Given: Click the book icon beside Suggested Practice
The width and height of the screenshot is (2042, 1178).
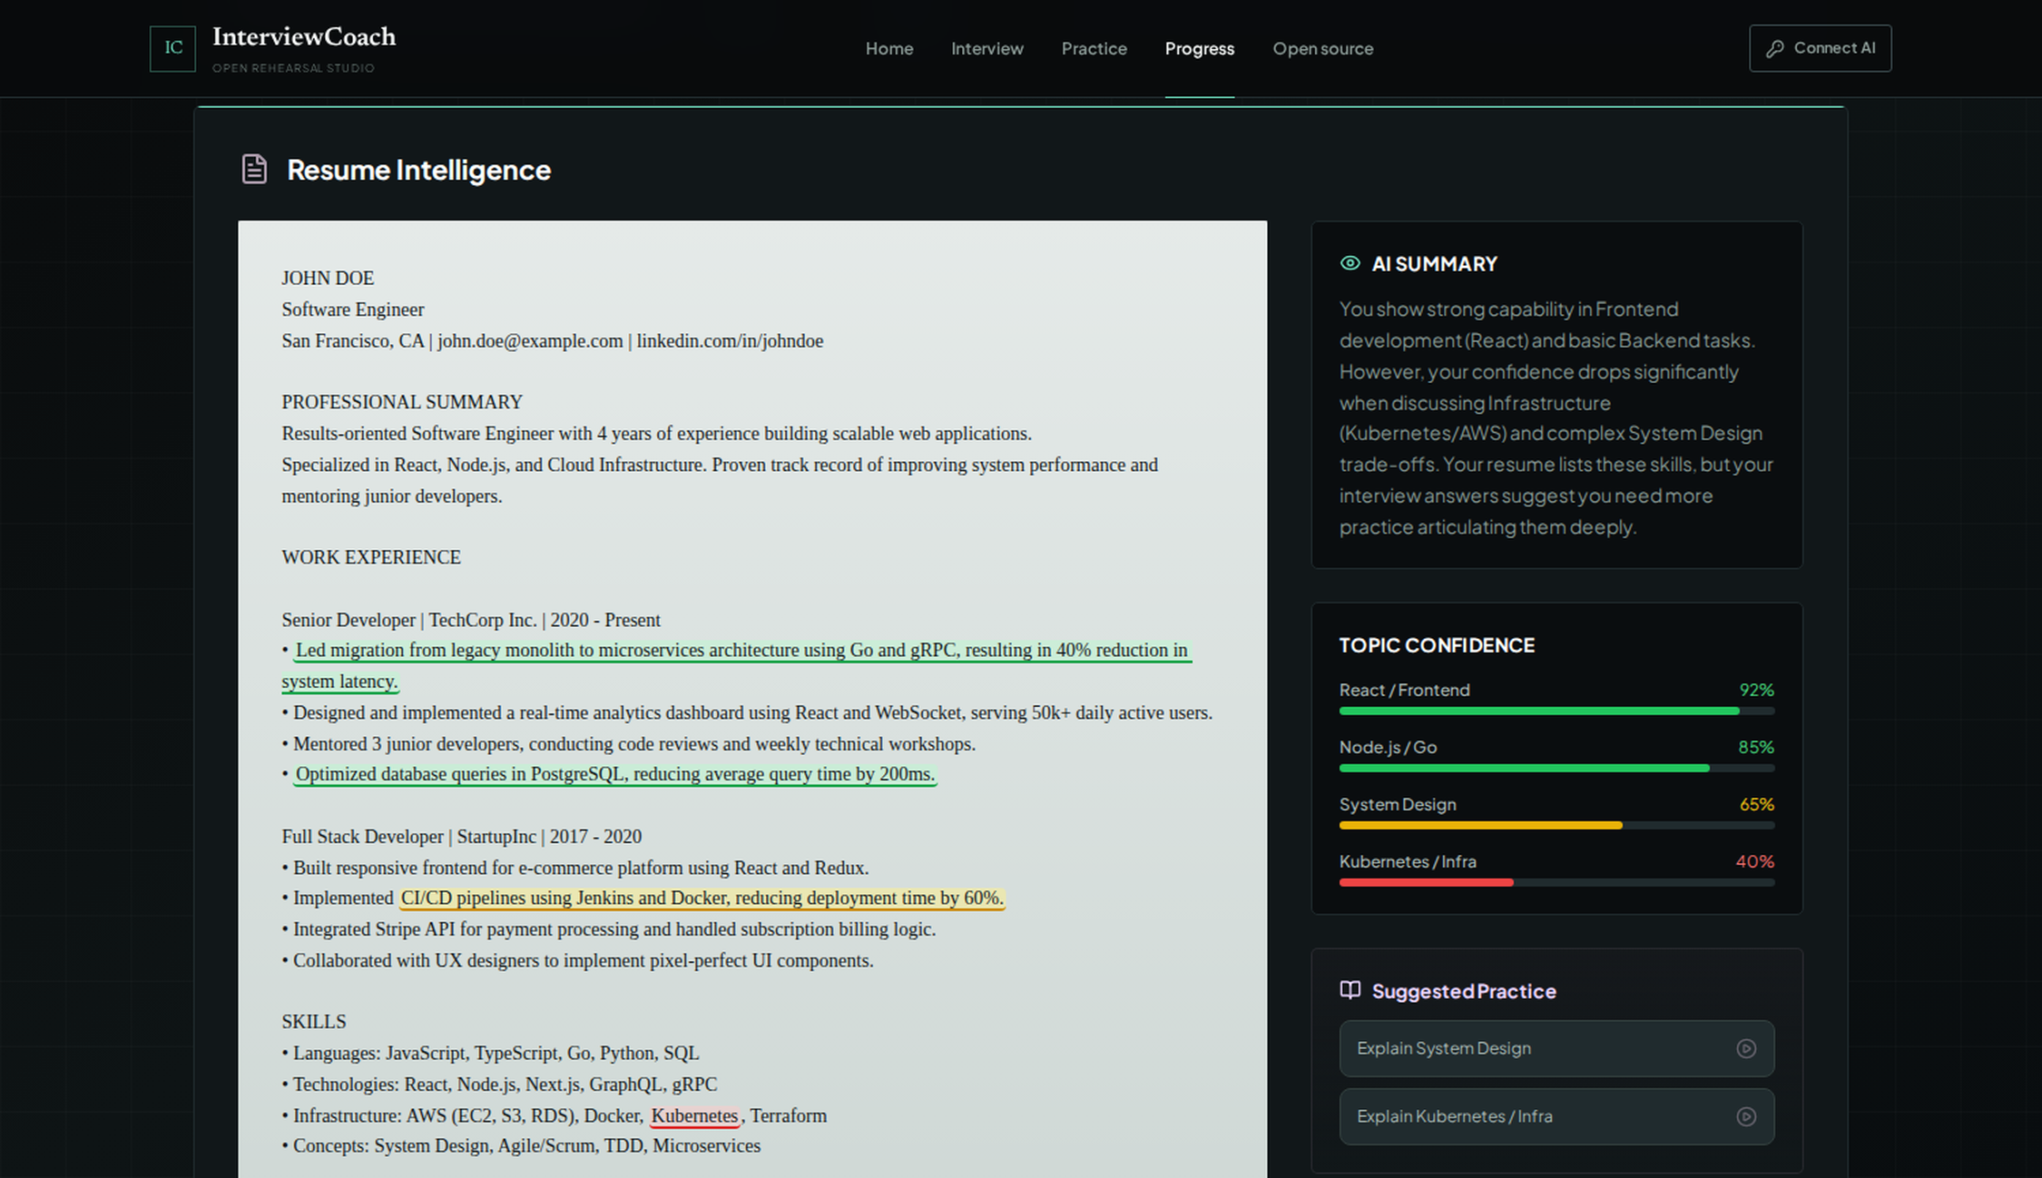Looking at the screenshot, I should pyautogui.click(x=1350, y=990).
